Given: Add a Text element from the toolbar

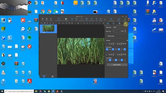Looking at the screenshot, I should pyautogui.click(x=76, y=19).
